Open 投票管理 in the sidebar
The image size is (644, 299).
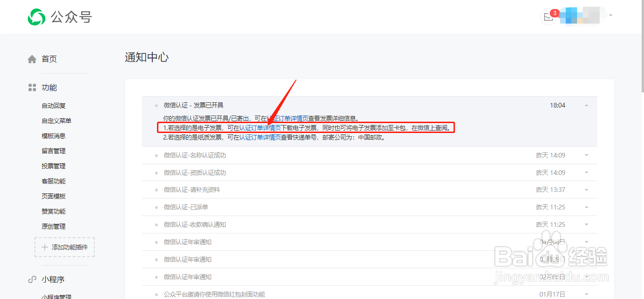click(x=54, y=166)
